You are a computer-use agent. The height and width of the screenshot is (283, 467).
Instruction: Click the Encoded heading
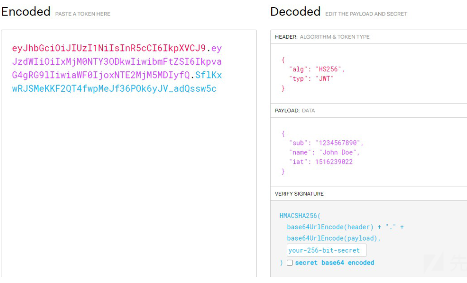point(25,12)
